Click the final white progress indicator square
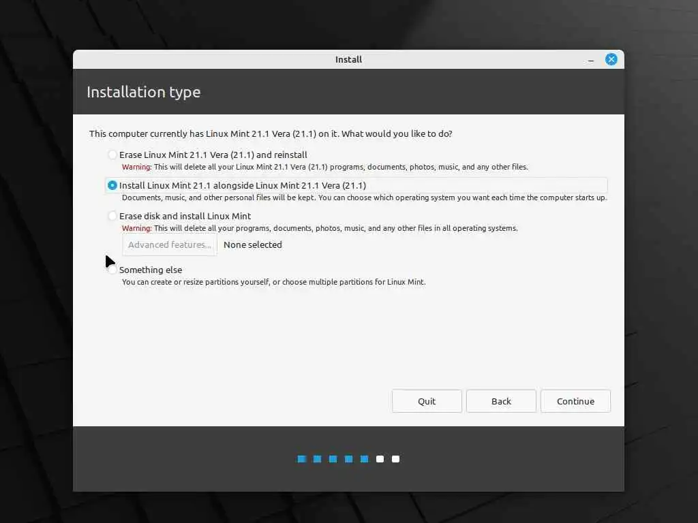Screen dimensions: 698x523 [396, 459]
